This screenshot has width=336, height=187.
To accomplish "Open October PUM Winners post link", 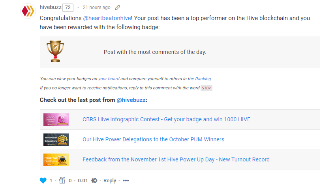I will click(x=153, y=139).
